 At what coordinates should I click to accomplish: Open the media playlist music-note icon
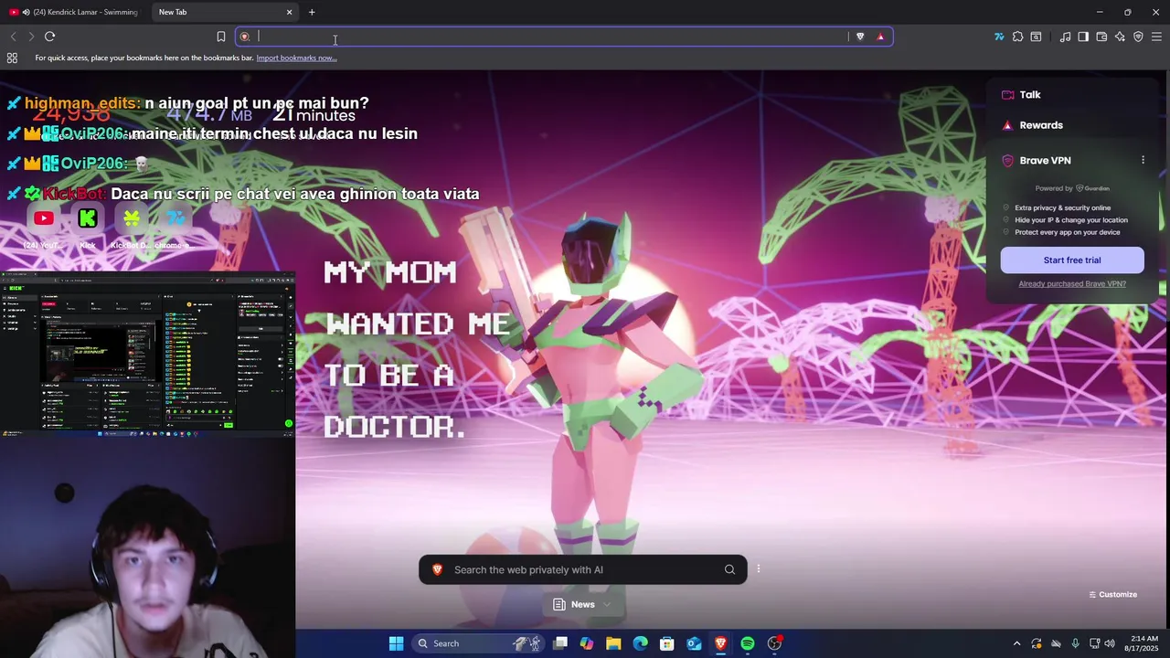click(1065, 37)
